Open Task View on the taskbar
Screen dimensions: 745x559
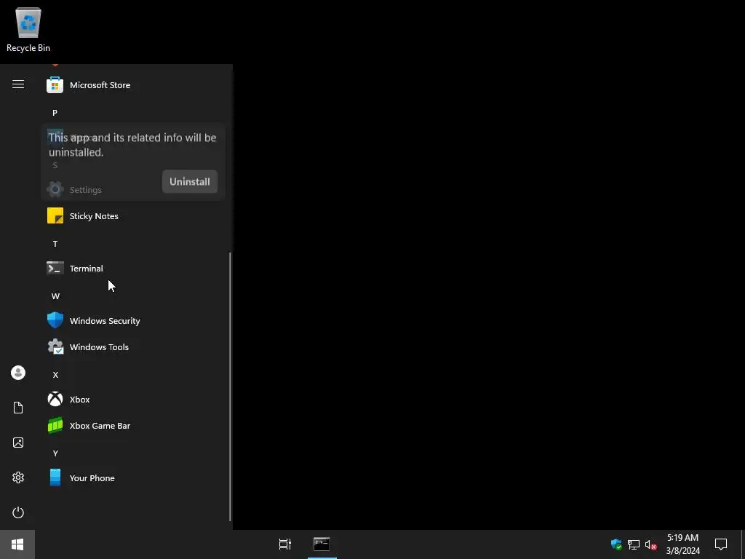tap(285, 544)
